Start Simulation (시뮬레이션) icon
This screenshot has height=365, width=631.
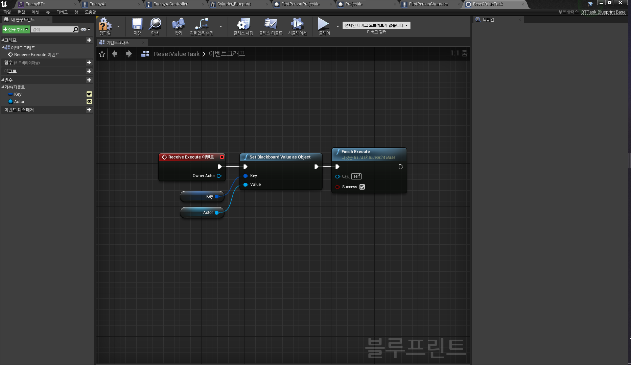pyautogui.click(x=297, y=26)
